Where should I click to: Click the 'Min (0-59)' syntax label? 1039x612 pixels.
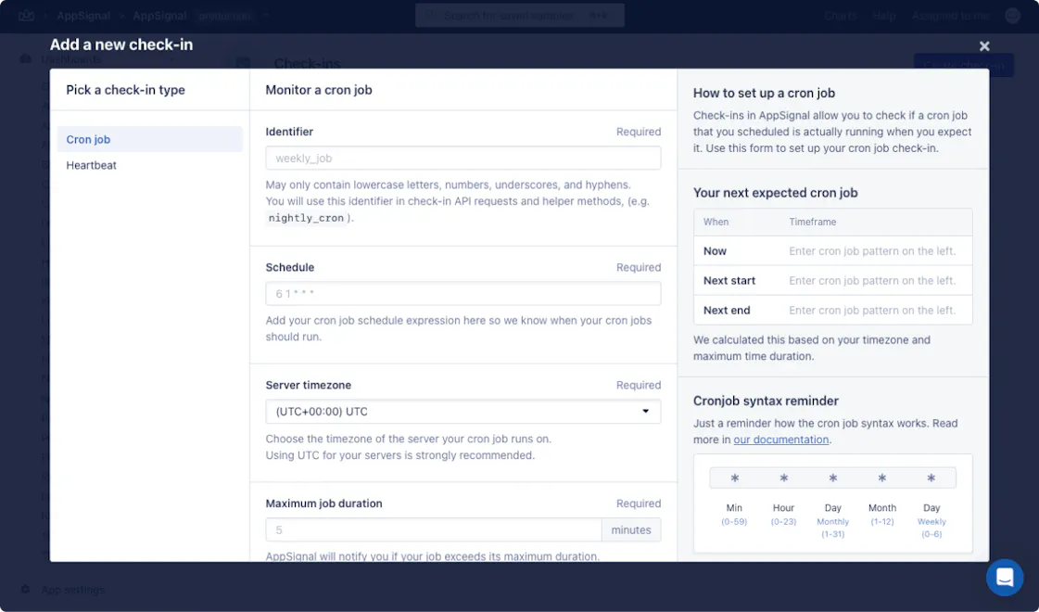(x=734, y=515)
